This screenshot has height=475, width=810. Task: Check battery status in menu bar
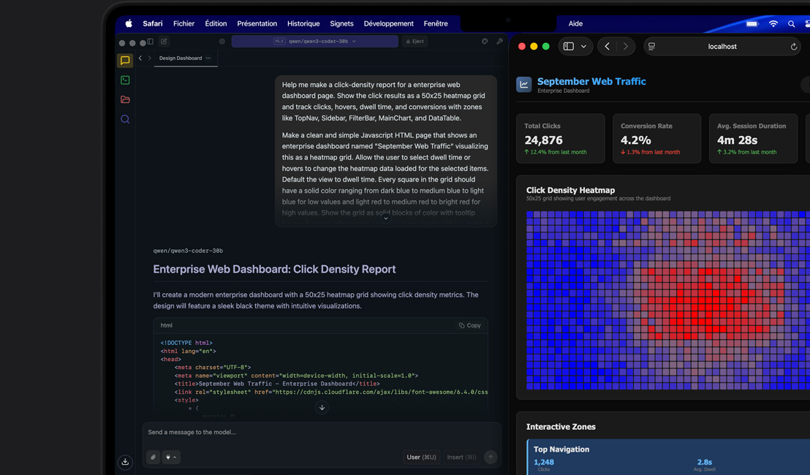point(753,23)
